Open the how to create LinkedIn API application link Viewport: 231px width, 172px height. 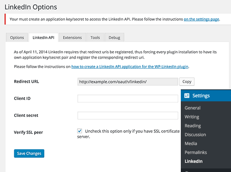click(130, 67)
